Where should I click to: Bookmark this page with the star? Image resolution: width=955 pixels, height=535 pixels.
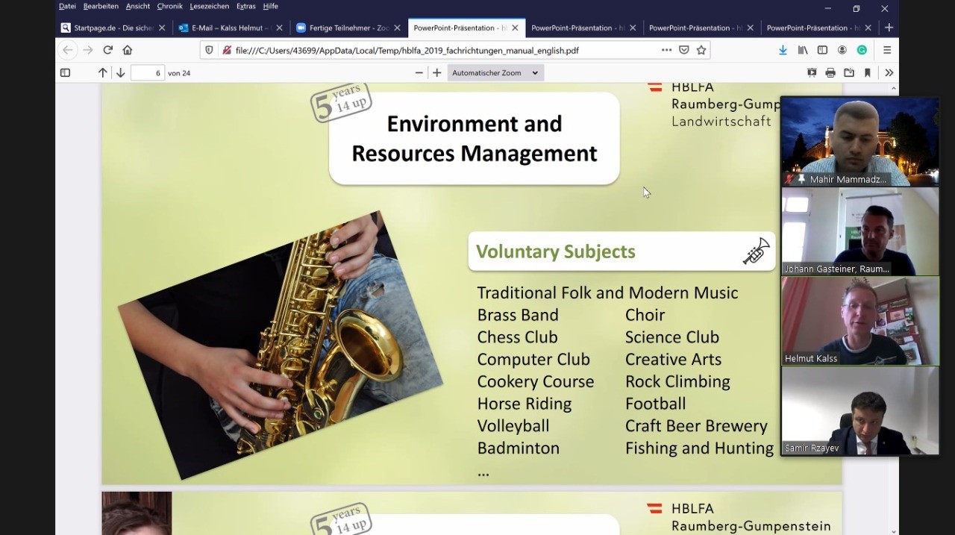701,50
